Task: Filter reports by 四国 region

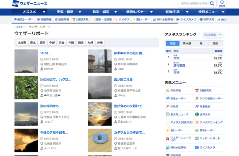Action: [x=81, y=43]
